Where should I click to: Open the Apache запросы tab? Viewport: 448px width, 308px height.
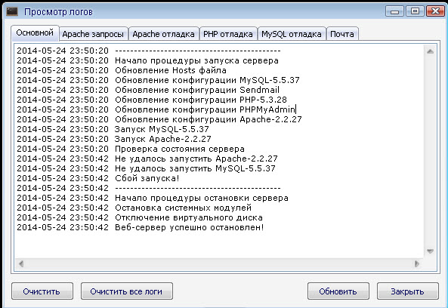pos(93,34)
